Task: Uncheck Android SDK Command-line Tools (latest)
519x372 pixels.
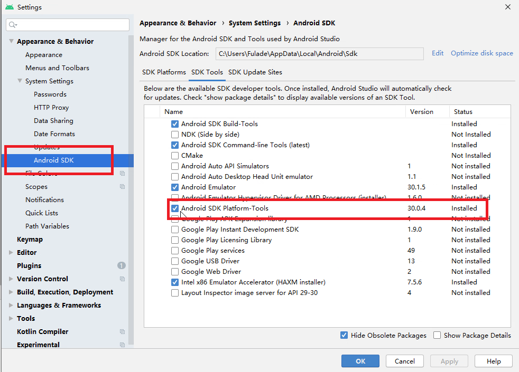Action: click(x=175, y=145)
